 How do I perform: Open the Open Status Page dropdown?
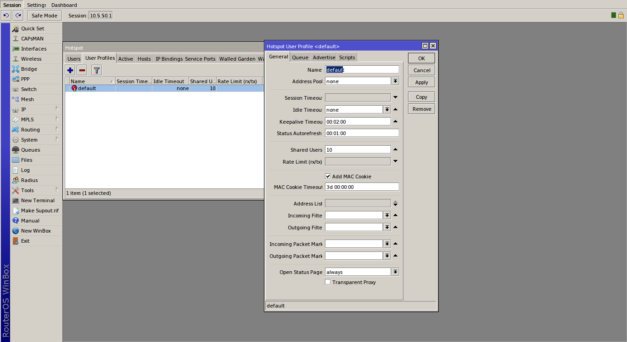[x=395, y=271]
